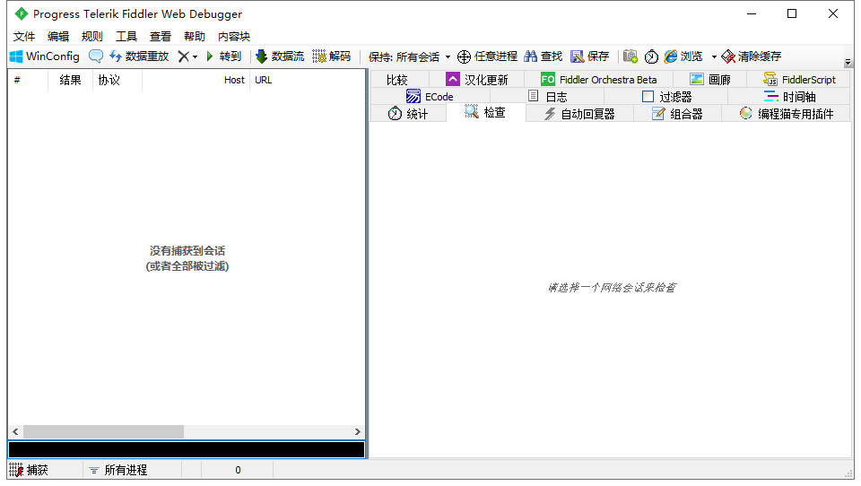Click the 转到 go button

(223, 56)
